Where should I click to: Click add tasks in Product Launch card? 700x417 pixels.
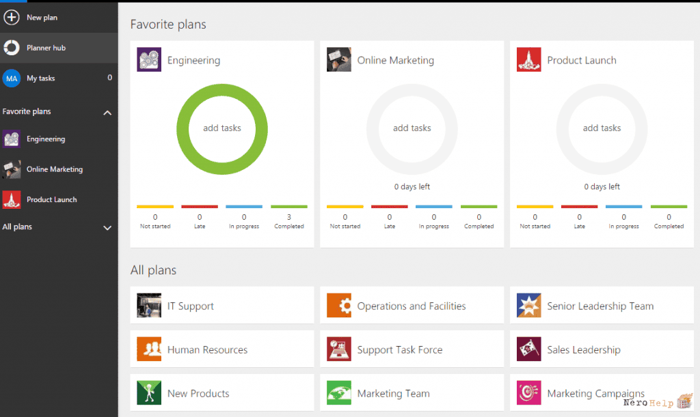[x=602, y=128]
